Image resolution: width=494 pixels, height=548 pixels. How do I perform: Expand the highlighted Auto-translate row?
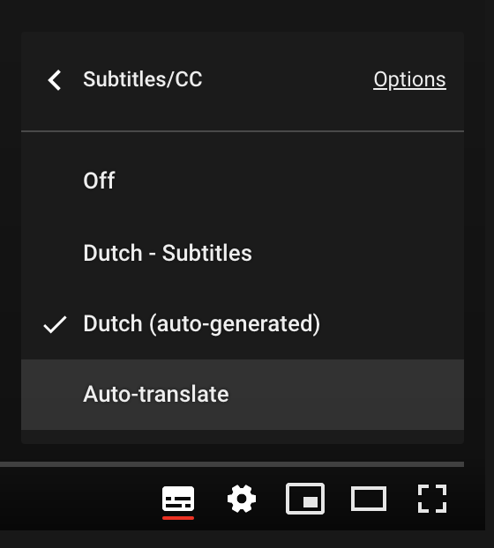coord(243,395)
